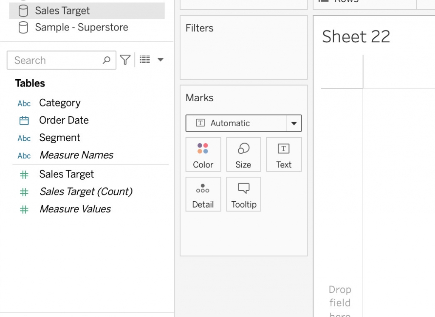Select the Segment field
Image resolution: width=435 pixels, height=317 pixels.
point(59,138)
